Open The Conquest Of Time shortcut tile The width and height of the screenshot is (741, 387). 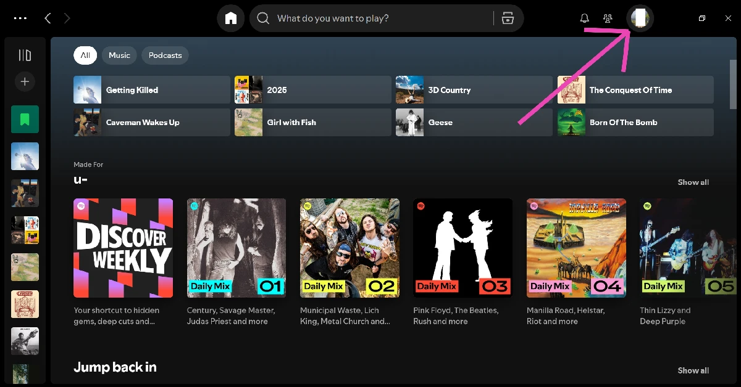(635, 90)
